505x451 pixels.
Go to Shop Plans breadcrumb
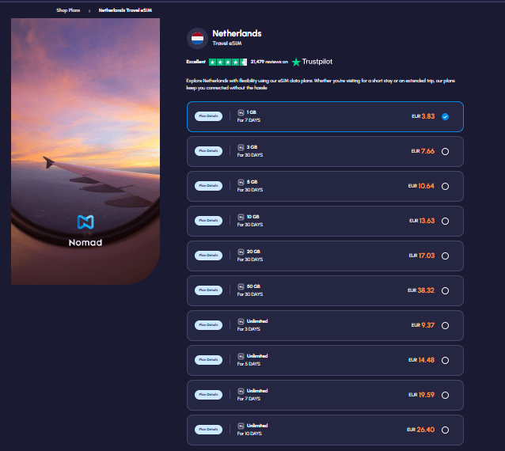(x=68, y=10)
